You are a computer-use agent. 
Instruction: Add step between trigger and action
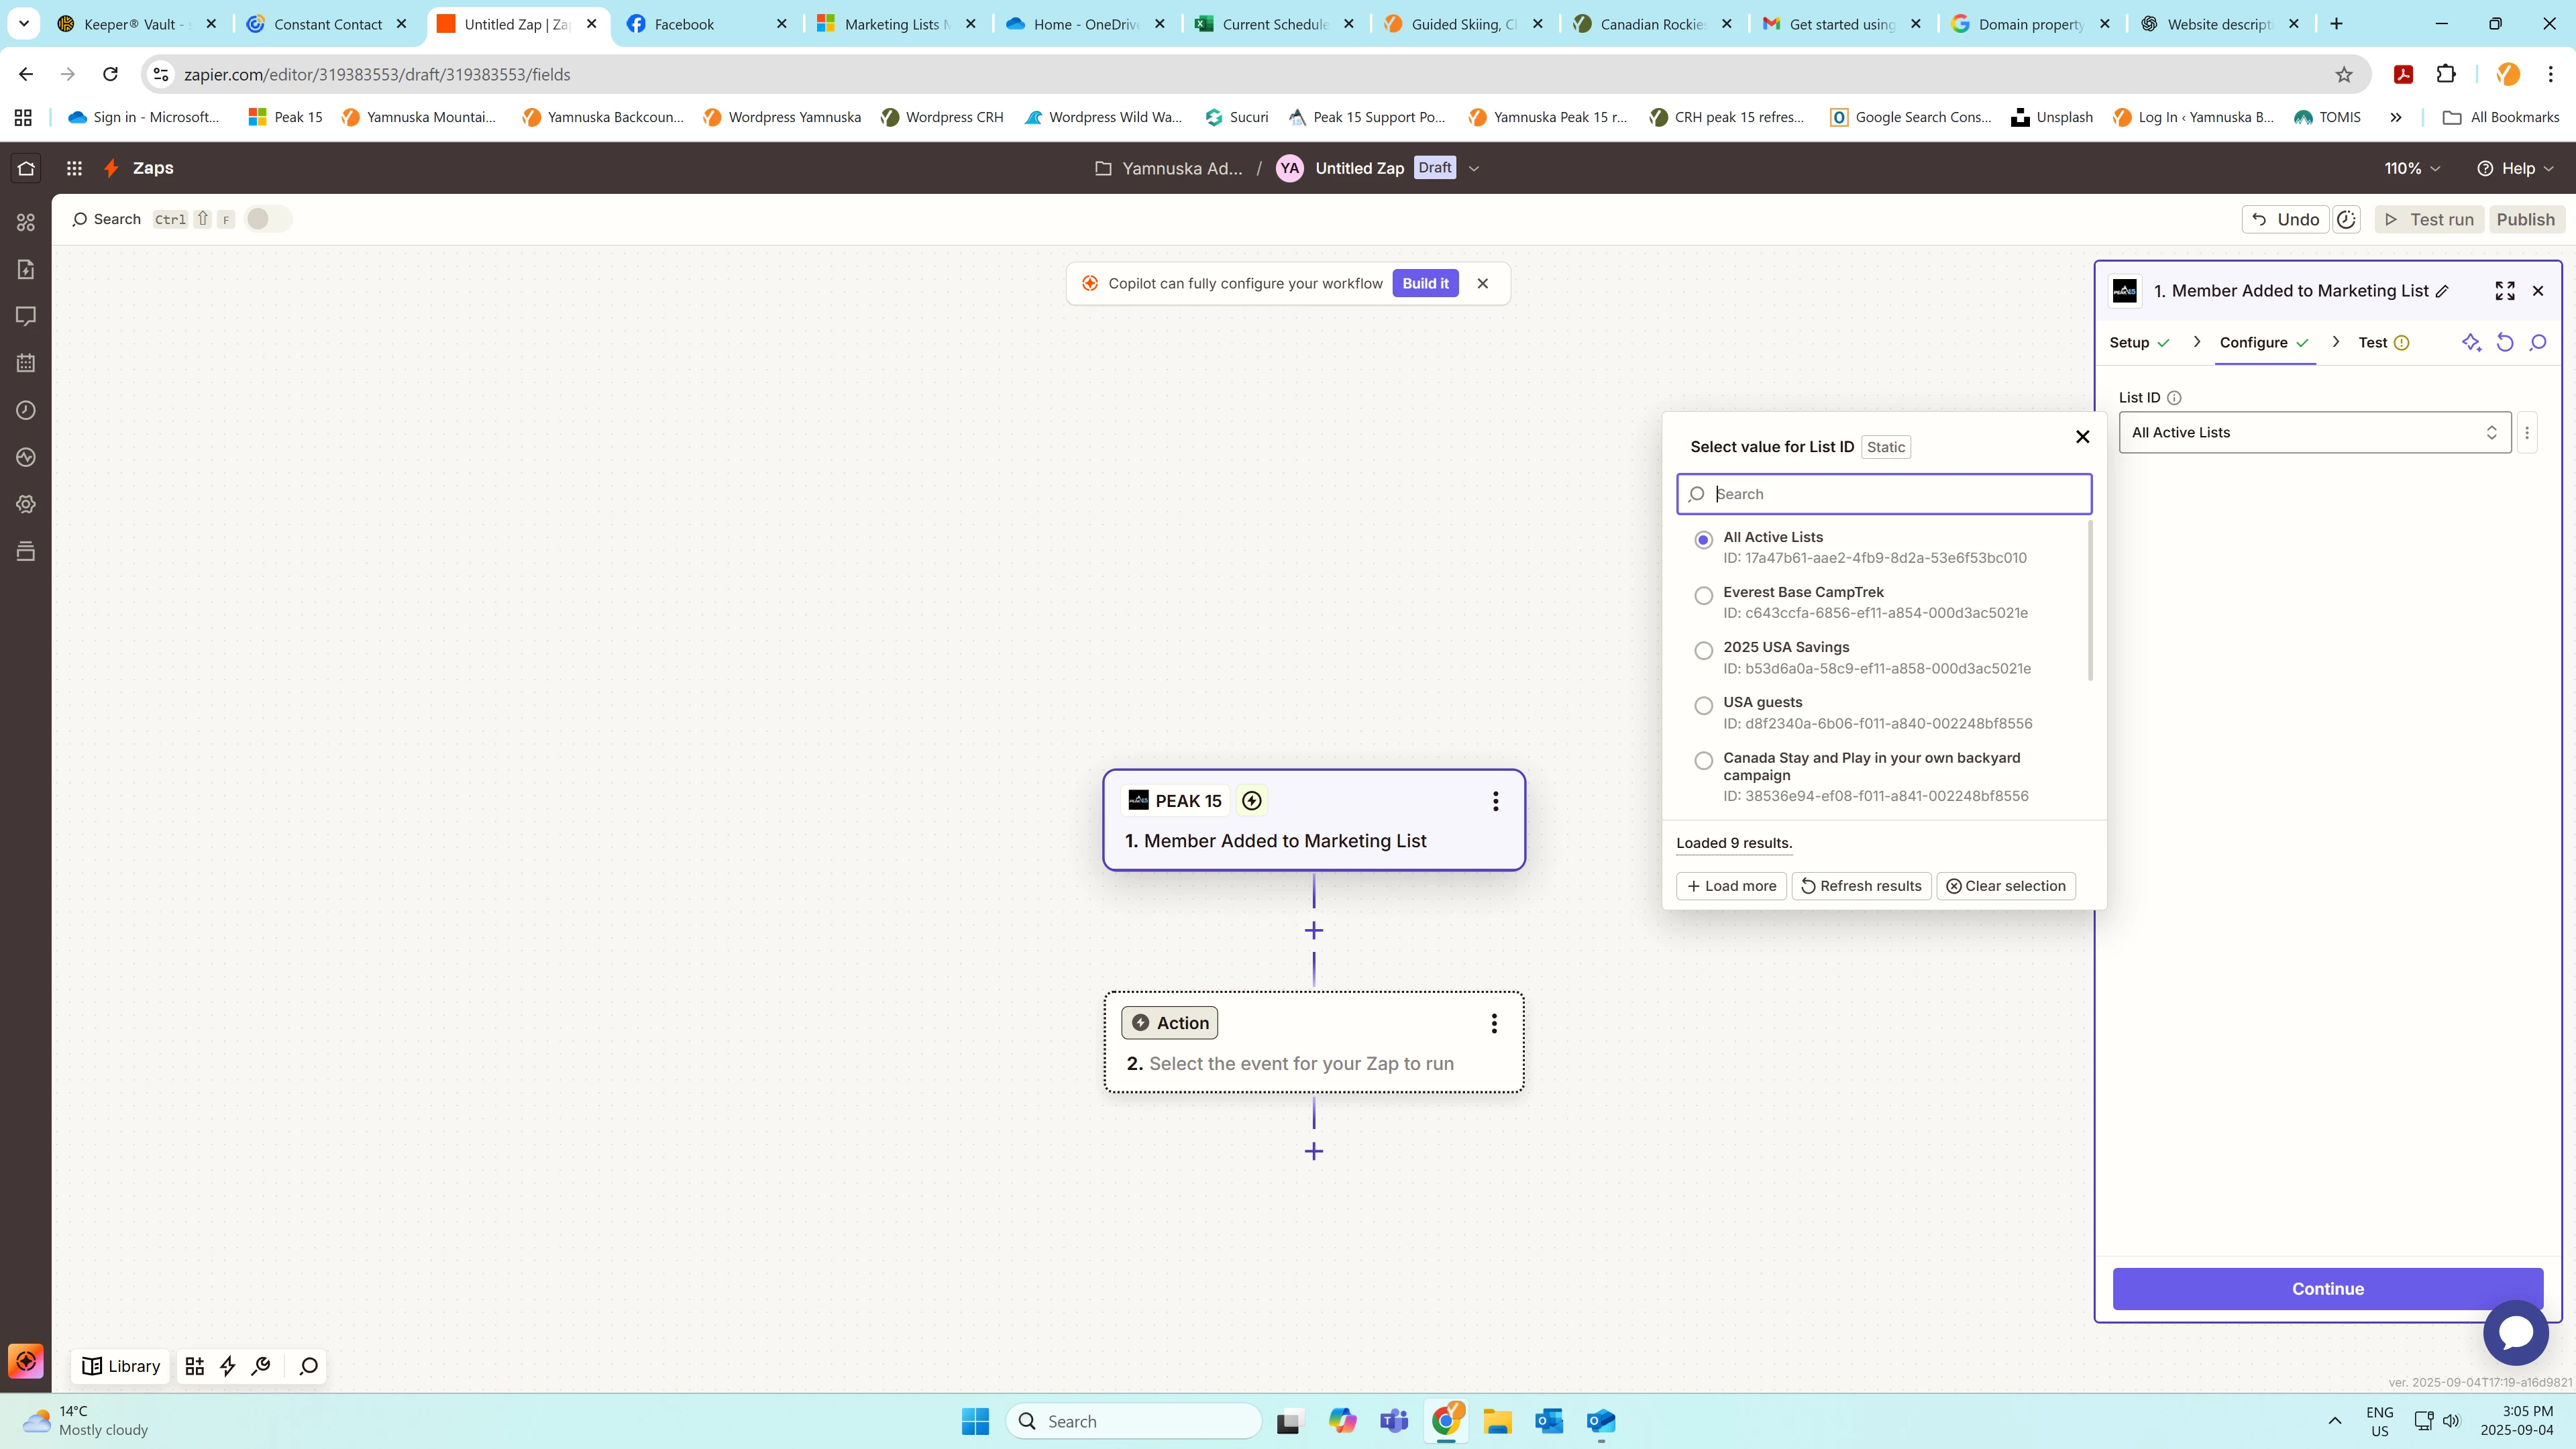point(1314,931)
